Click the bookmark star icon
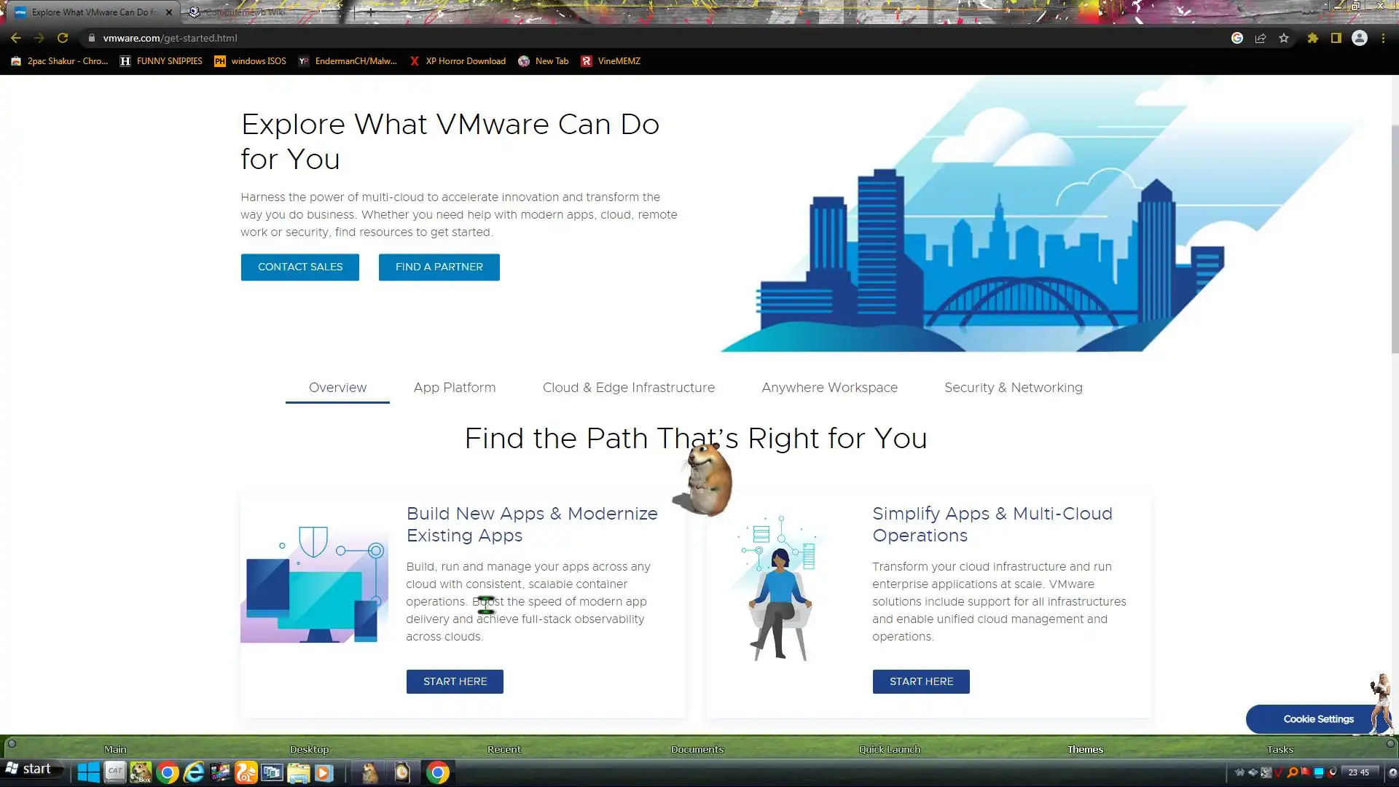 [x=1284, y=38]
